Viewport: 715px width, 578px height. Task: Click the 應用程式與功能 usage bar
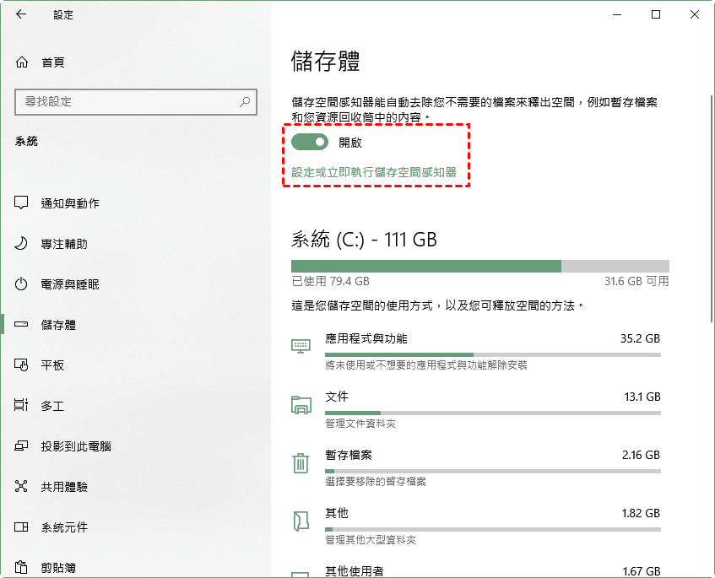pyautogui.click(x=493, y=354)
